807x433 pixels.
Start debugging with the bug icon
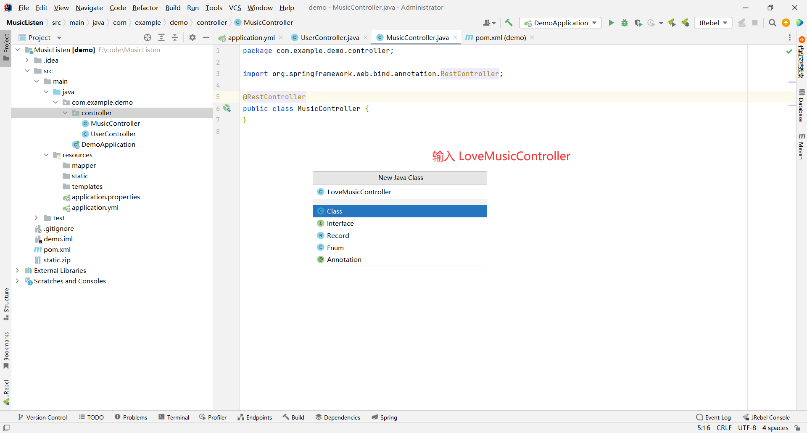coord(625,23)
